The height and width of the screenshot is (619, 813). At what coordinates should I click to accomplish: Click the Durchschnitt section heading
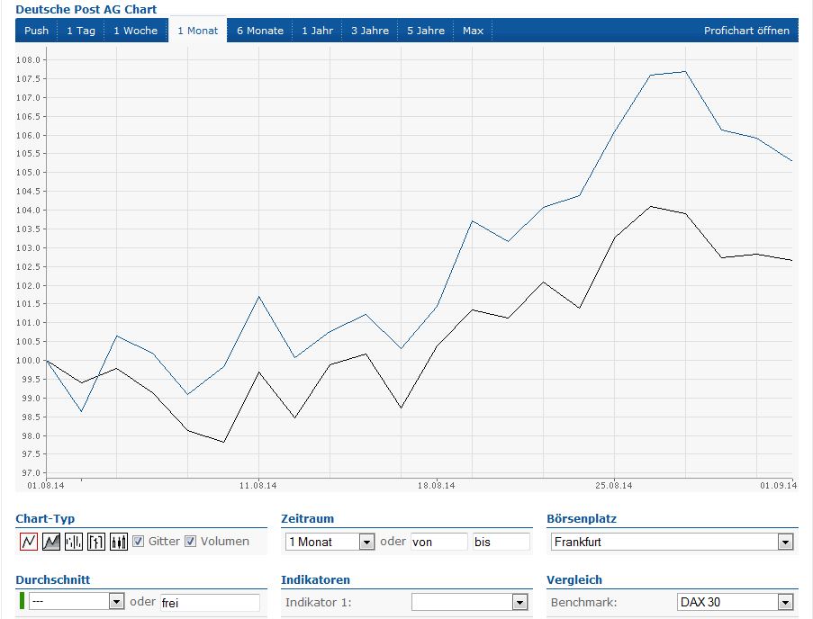[x=53, y=579]
